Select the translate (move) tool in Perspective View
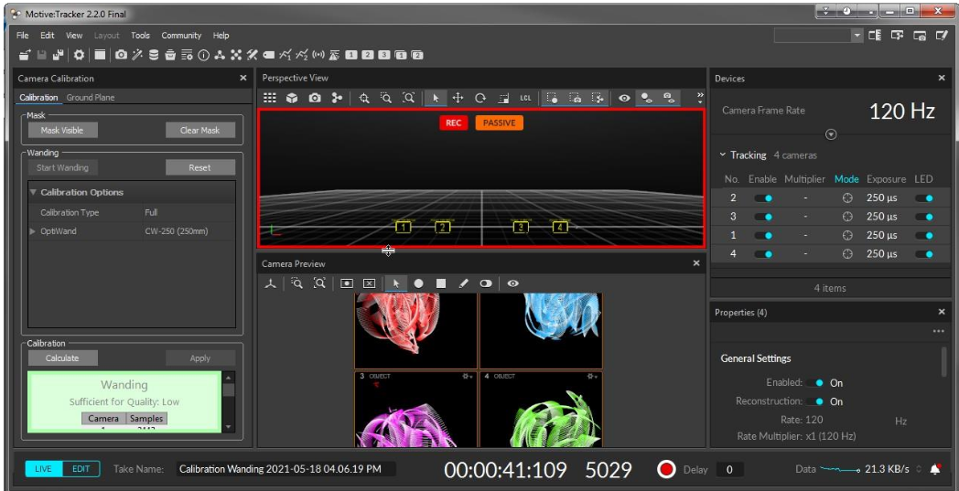 pyautogui.click(x=458, y=98)
